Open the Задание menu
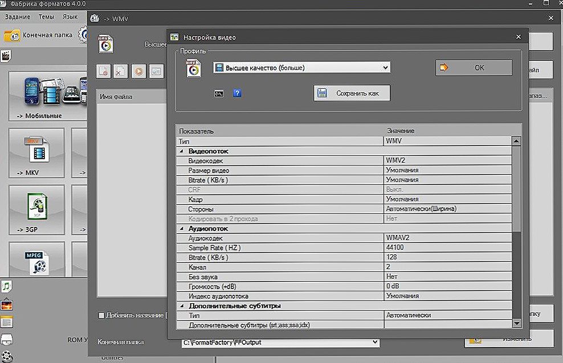563x363 pixels. [x=18, y=17]
